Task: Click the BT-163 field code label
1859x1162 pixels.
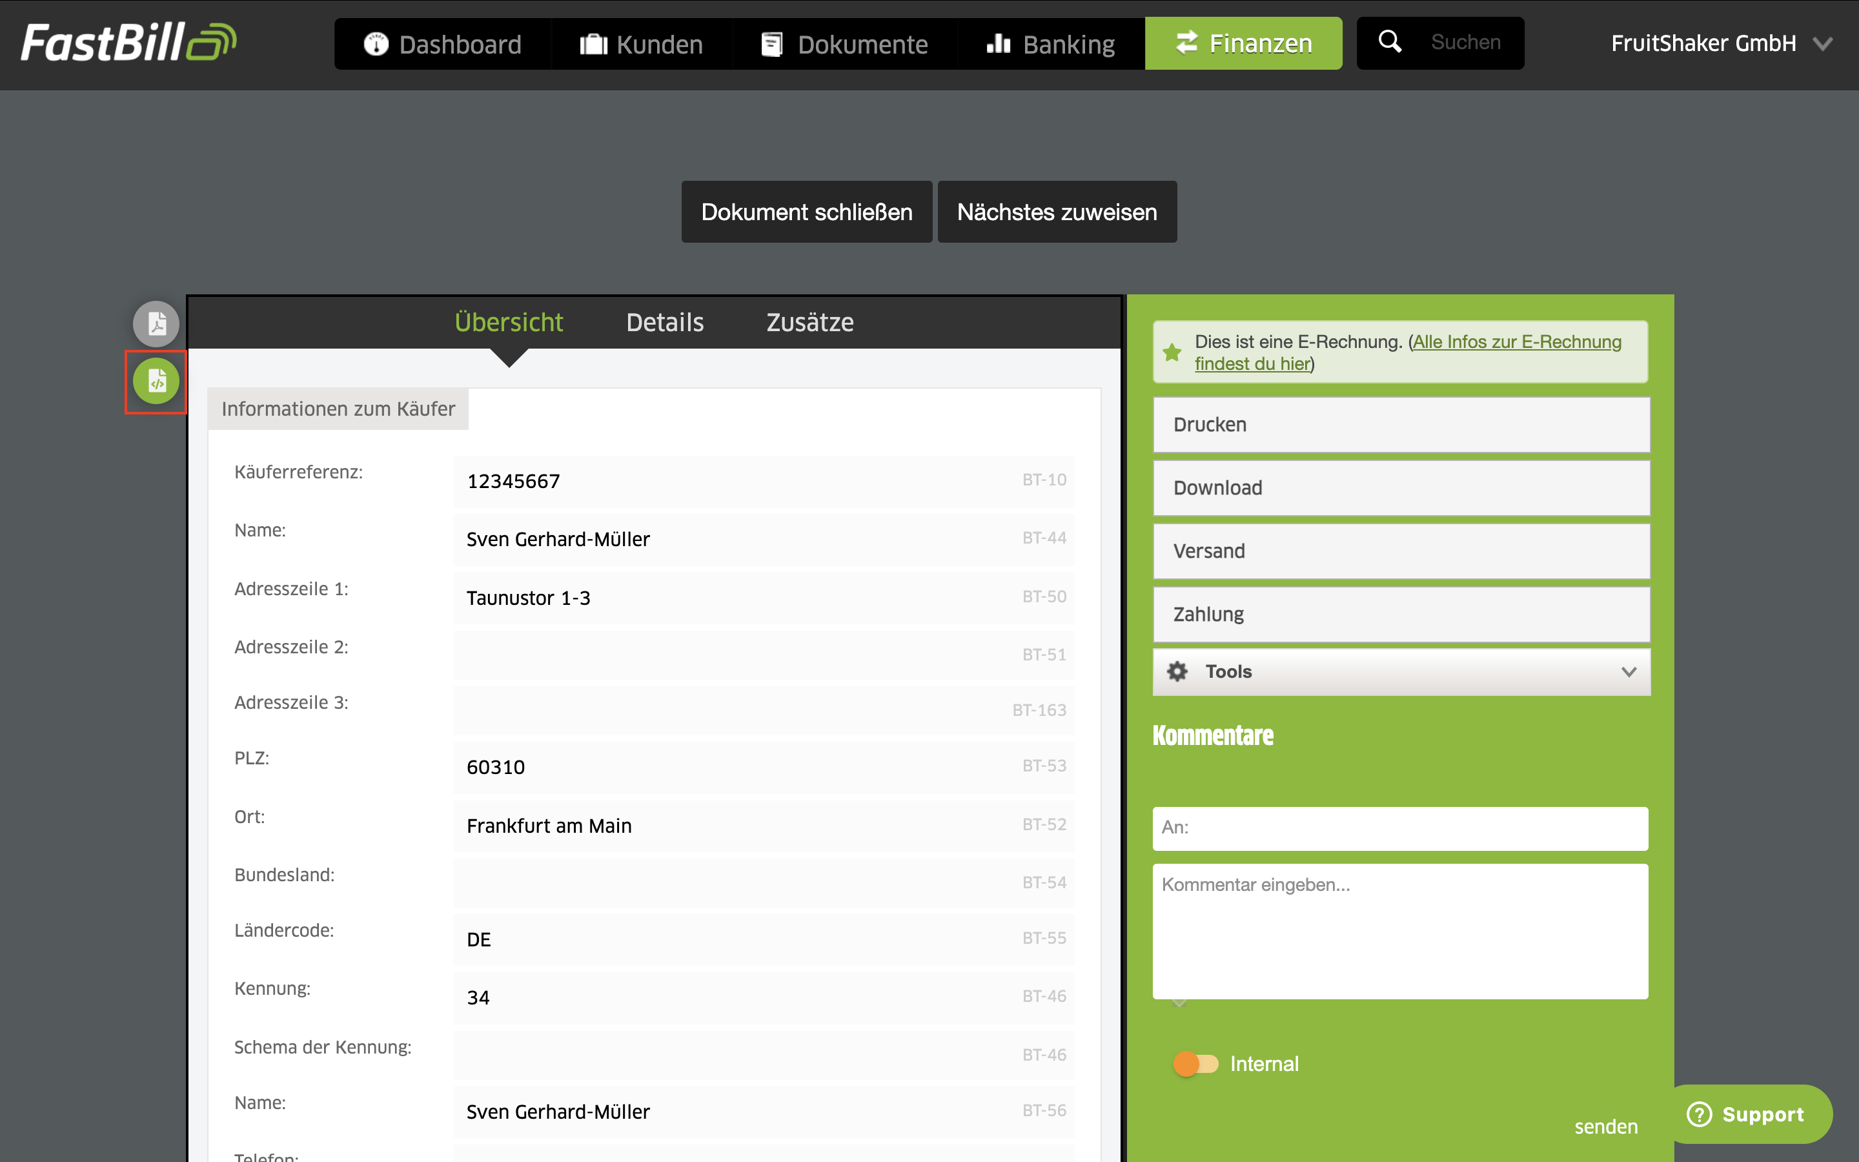Action: click(x=1039, y=710)
